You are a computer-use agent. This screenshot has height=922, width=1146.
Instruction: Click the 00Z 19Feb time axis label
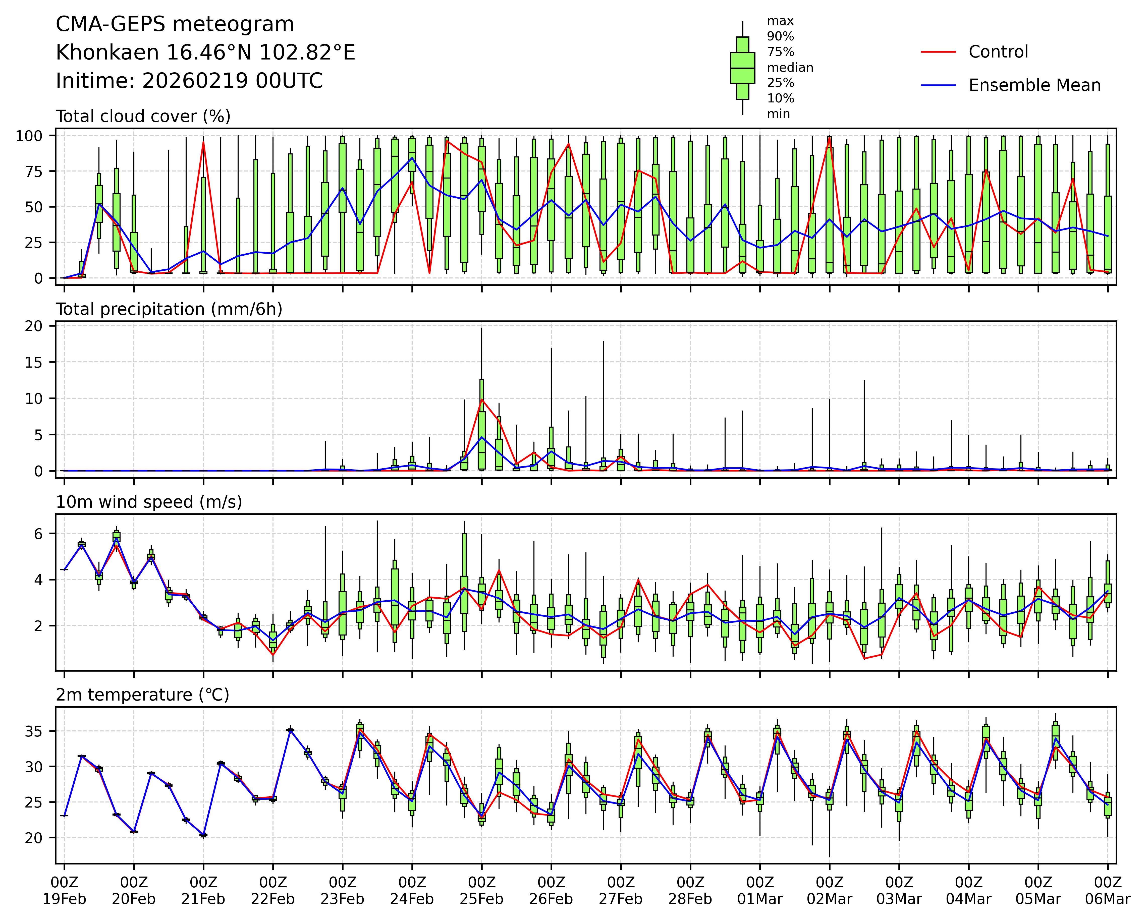[x=64, y=891]
